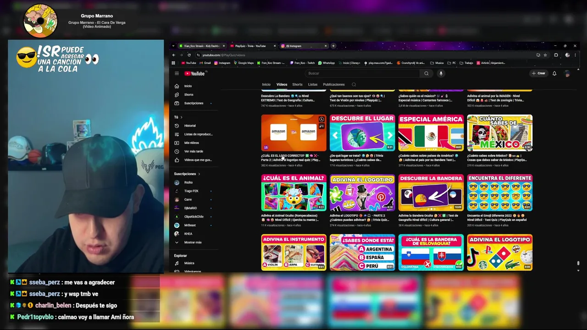Add Amazon video to queue
Image resolution: width=587 pixels, height=330 pixels.
click(321, 126)
